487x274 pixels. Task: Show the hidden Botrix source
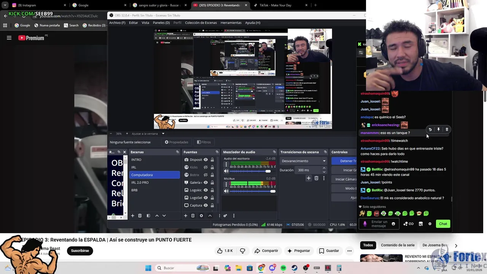(205, 175)
